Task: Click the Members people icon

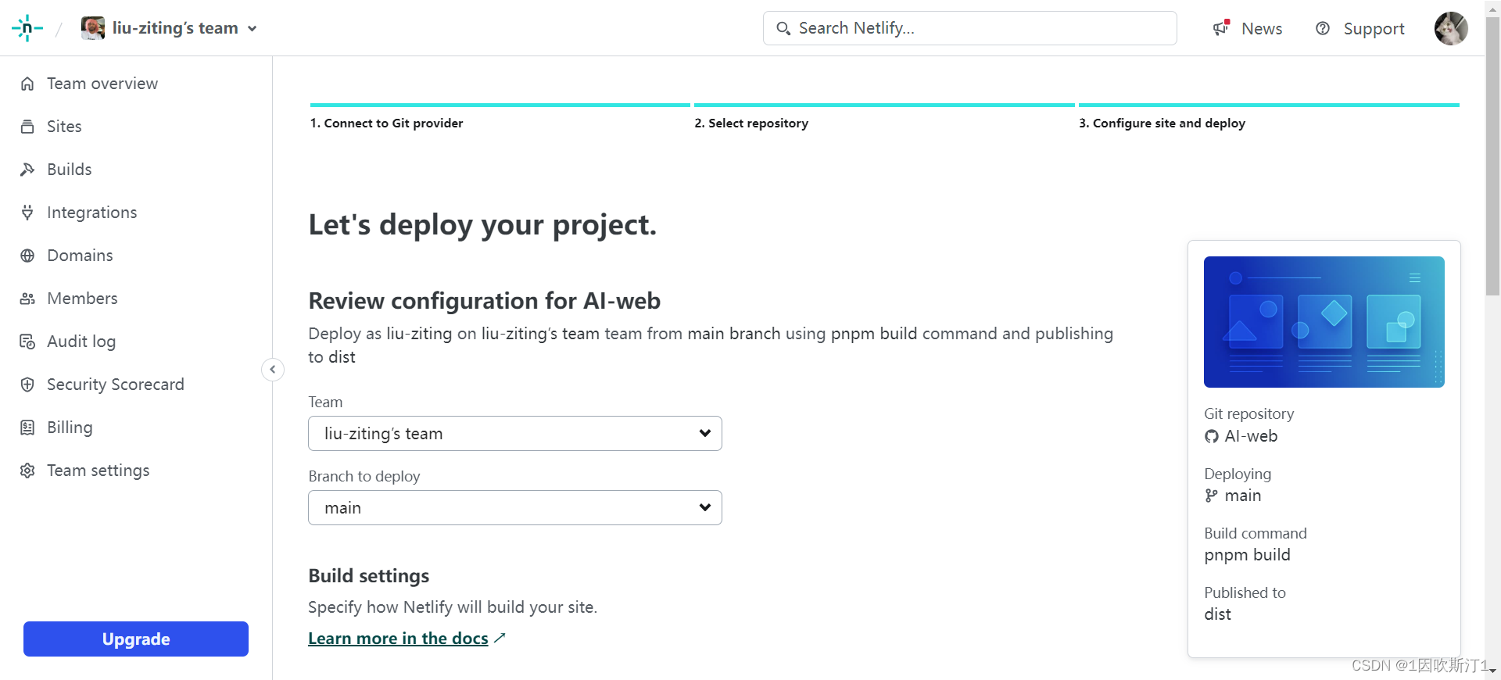Action: click(x=27, y=299)
